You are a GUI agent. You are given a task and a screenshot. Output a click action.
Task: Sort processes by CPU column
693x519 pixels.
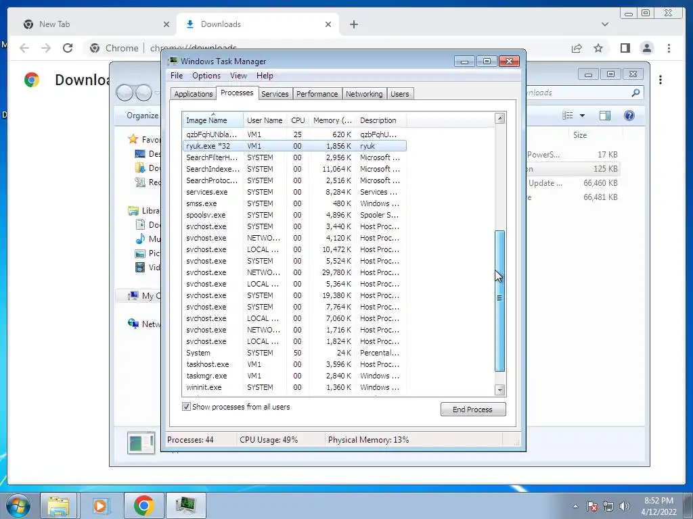pos(298,120)
